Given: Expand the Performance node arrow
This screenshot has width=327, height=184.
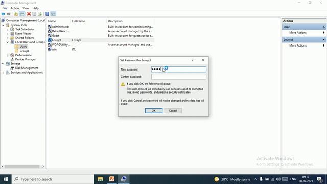Looking at the screenshot, I should (x=8, y=55).
